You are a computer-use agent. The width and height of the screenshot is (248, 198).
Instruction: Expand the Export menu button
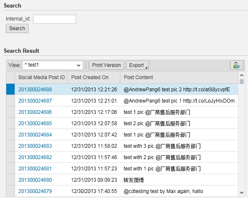(137, 65)
